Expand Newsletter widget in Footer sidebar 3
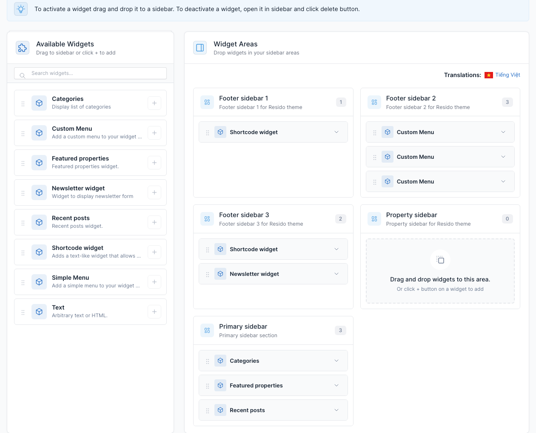Screen dimensions: 536x433 click(x=336, y=274)
